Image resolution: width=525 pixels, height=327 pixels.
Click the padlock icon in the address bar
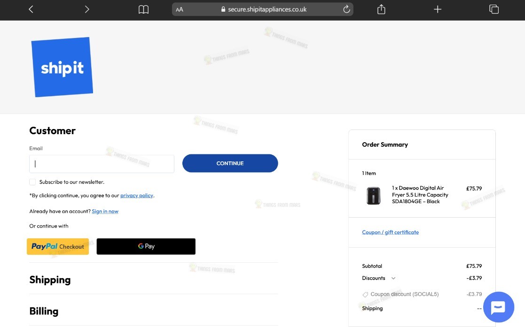223,9
